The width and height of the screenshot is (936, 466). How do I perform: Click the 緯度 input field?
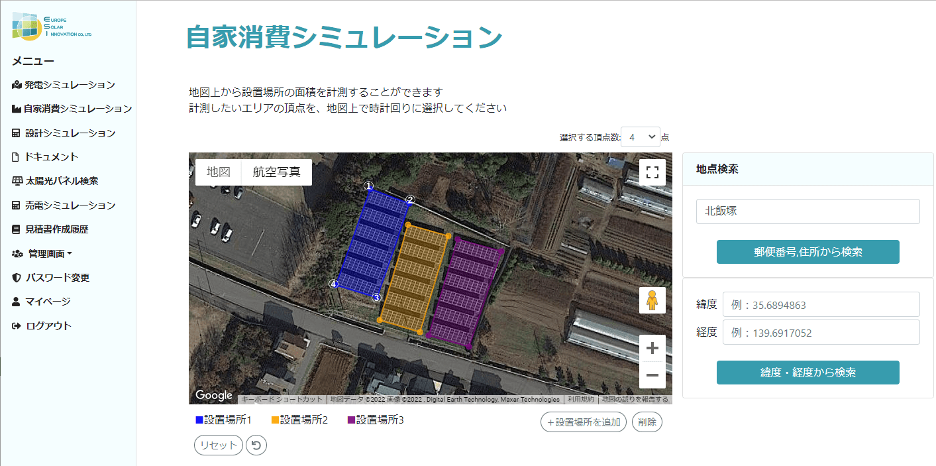click(x=821, y=305)
